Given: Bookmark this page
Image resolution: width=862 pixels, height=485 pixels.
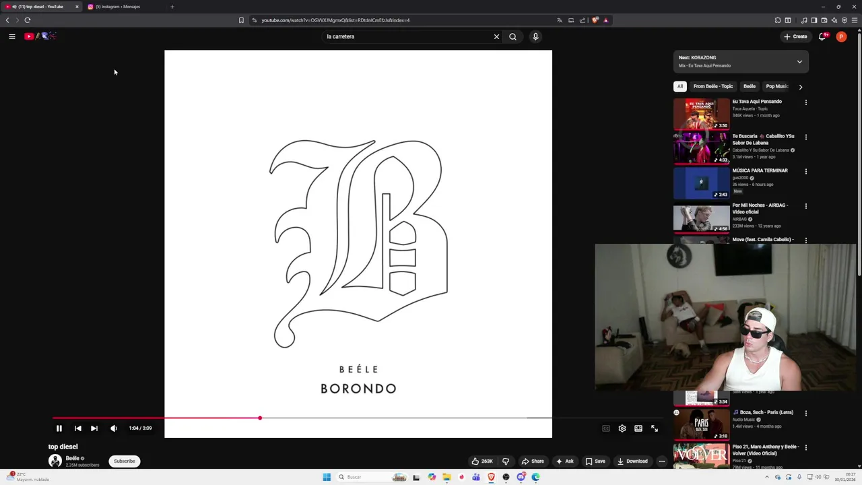Looking at the screenshot, I should point(241,20).
